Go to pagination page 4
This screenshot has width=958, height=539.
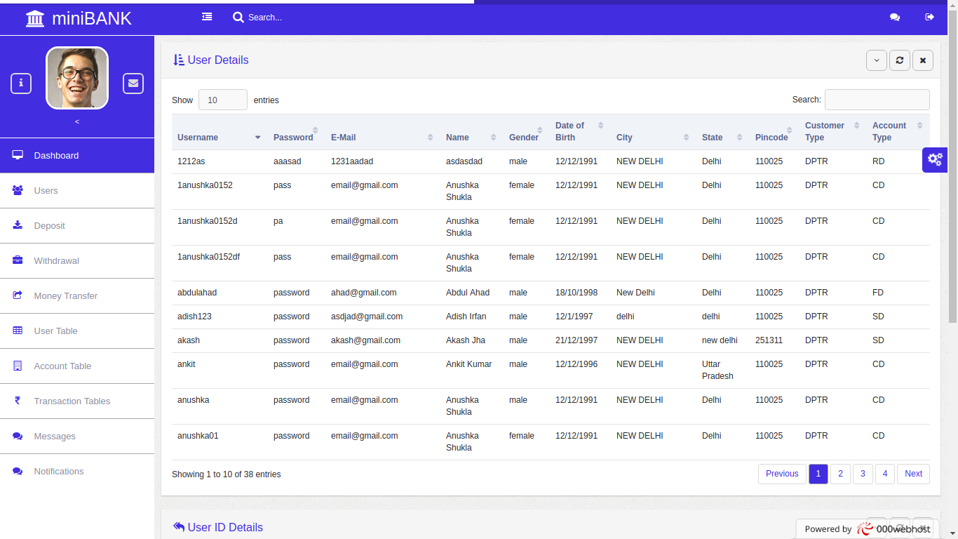(x=886, y=474)
